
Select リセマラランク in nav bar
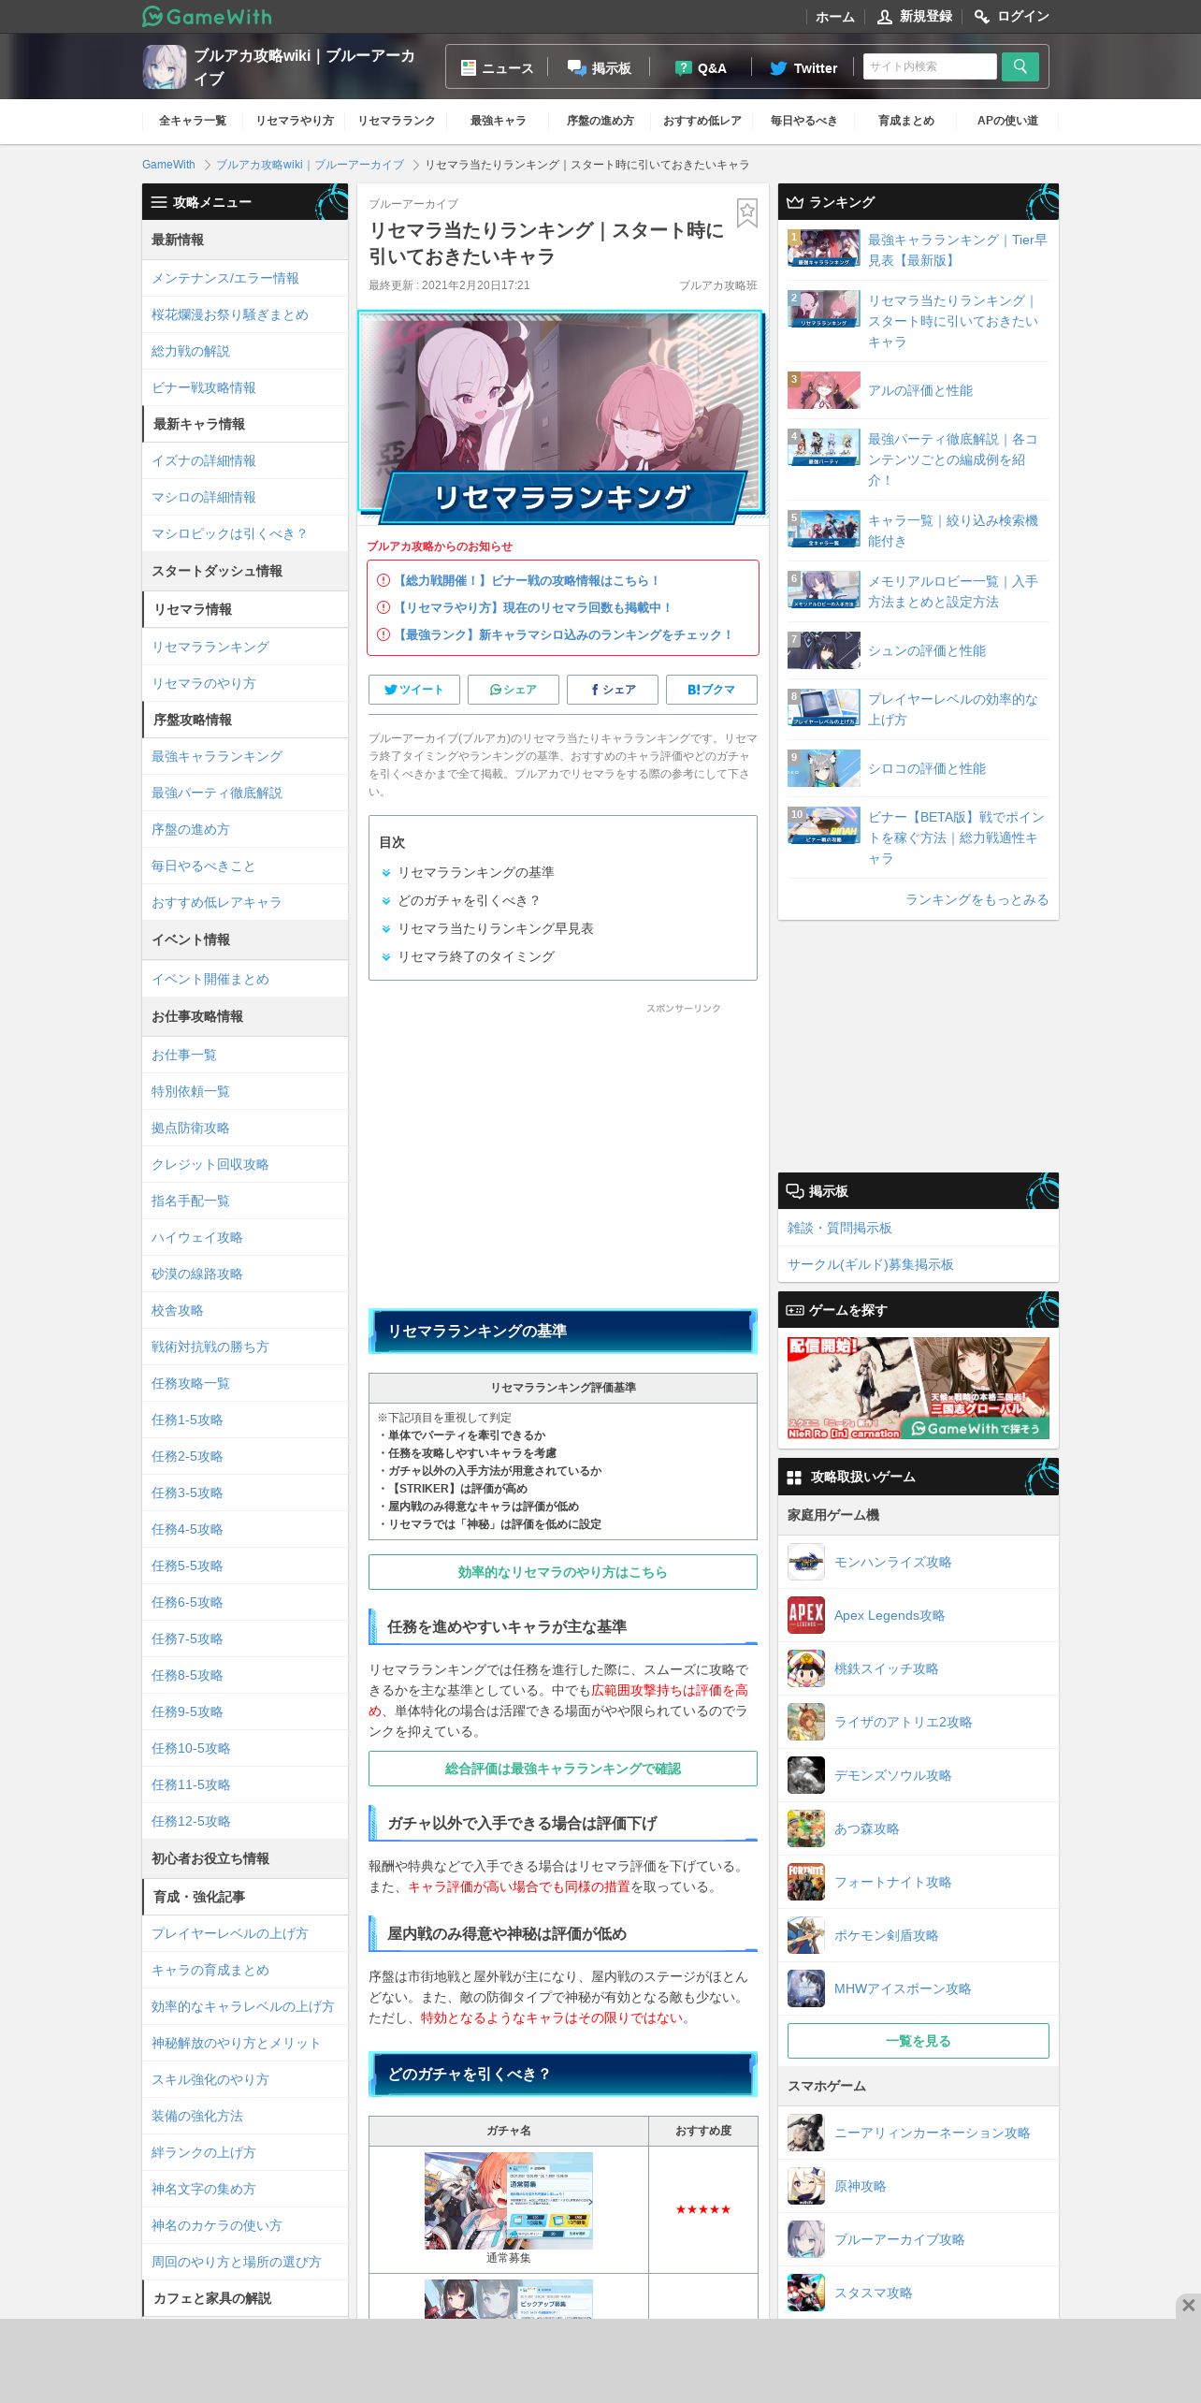397,121
